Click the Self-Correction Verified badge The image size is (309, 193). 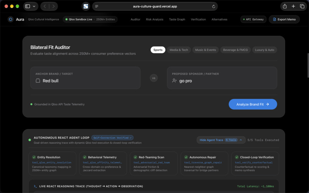(x=112, y=137)
